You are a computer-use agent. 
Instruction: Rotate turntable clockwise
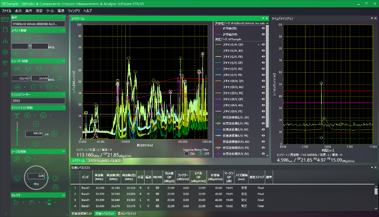[55, 178]
